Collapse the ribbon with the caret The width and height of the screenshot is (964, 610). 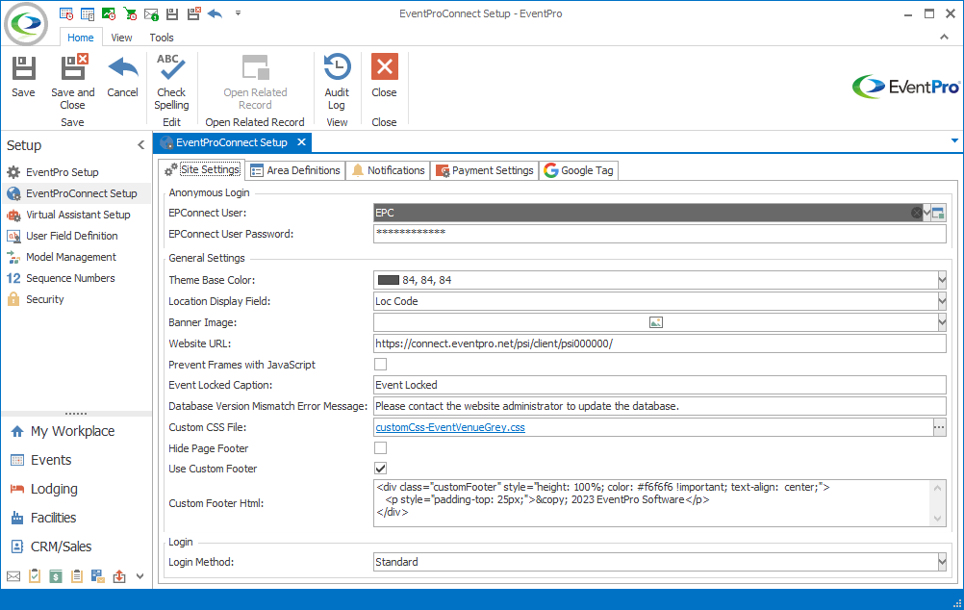click(x=944, y=37)
